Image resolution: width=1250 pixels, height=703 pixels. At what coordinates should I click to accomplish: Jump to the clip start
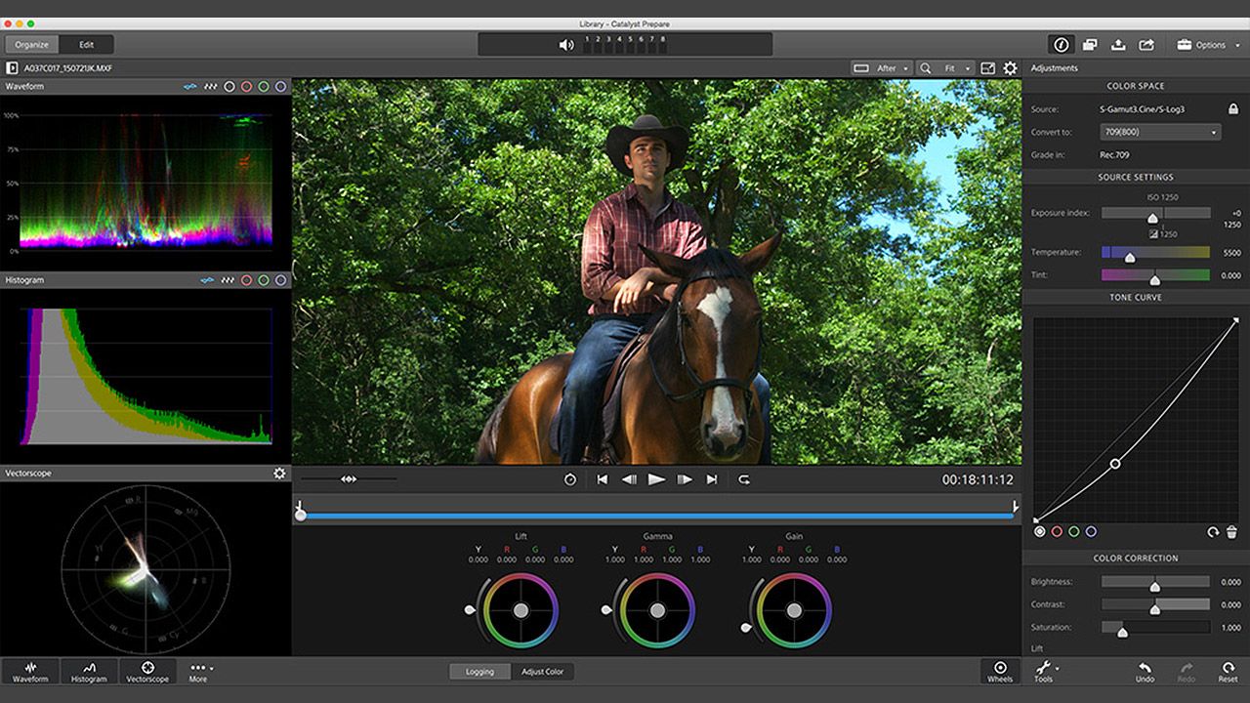[603, 479]
